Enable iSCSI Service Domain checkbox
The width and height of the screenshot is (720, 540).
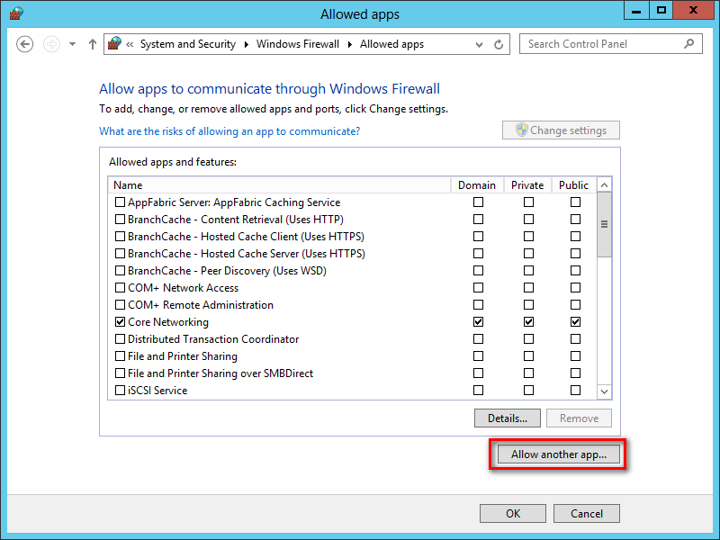click(x=478, y=391)
